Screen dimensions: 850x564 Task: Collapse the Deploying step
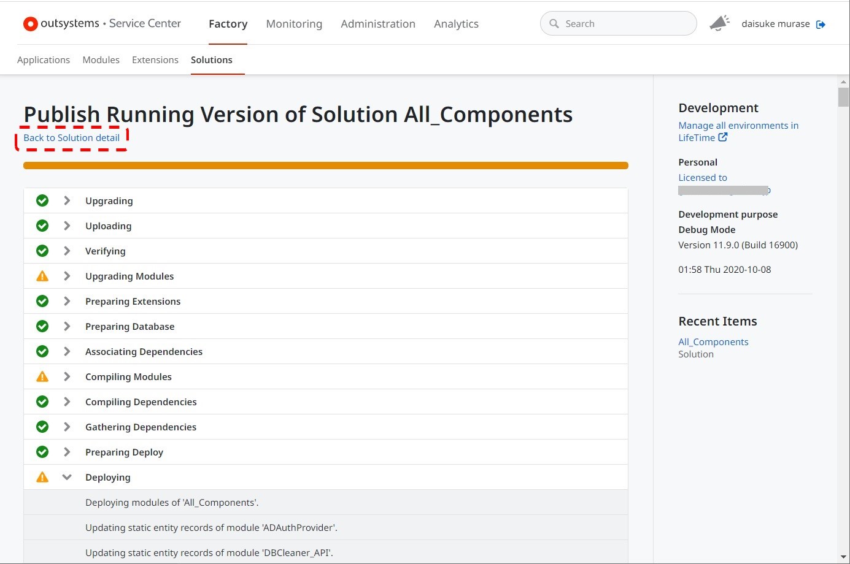click(67, 478)
